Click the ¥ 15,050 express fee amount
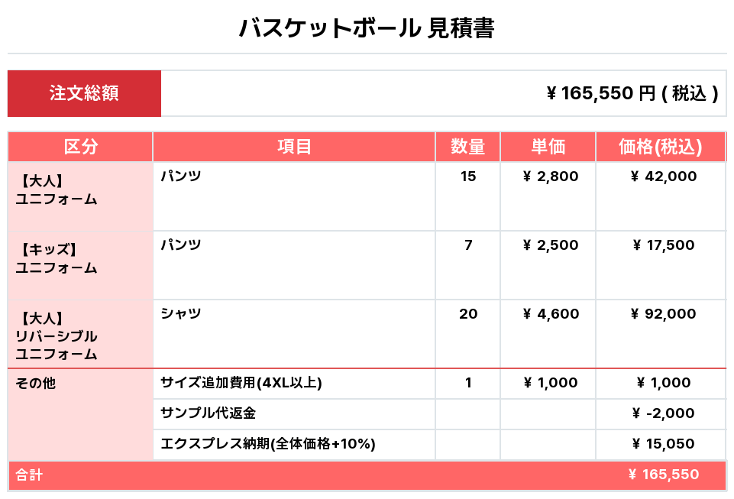 (663, 444)
